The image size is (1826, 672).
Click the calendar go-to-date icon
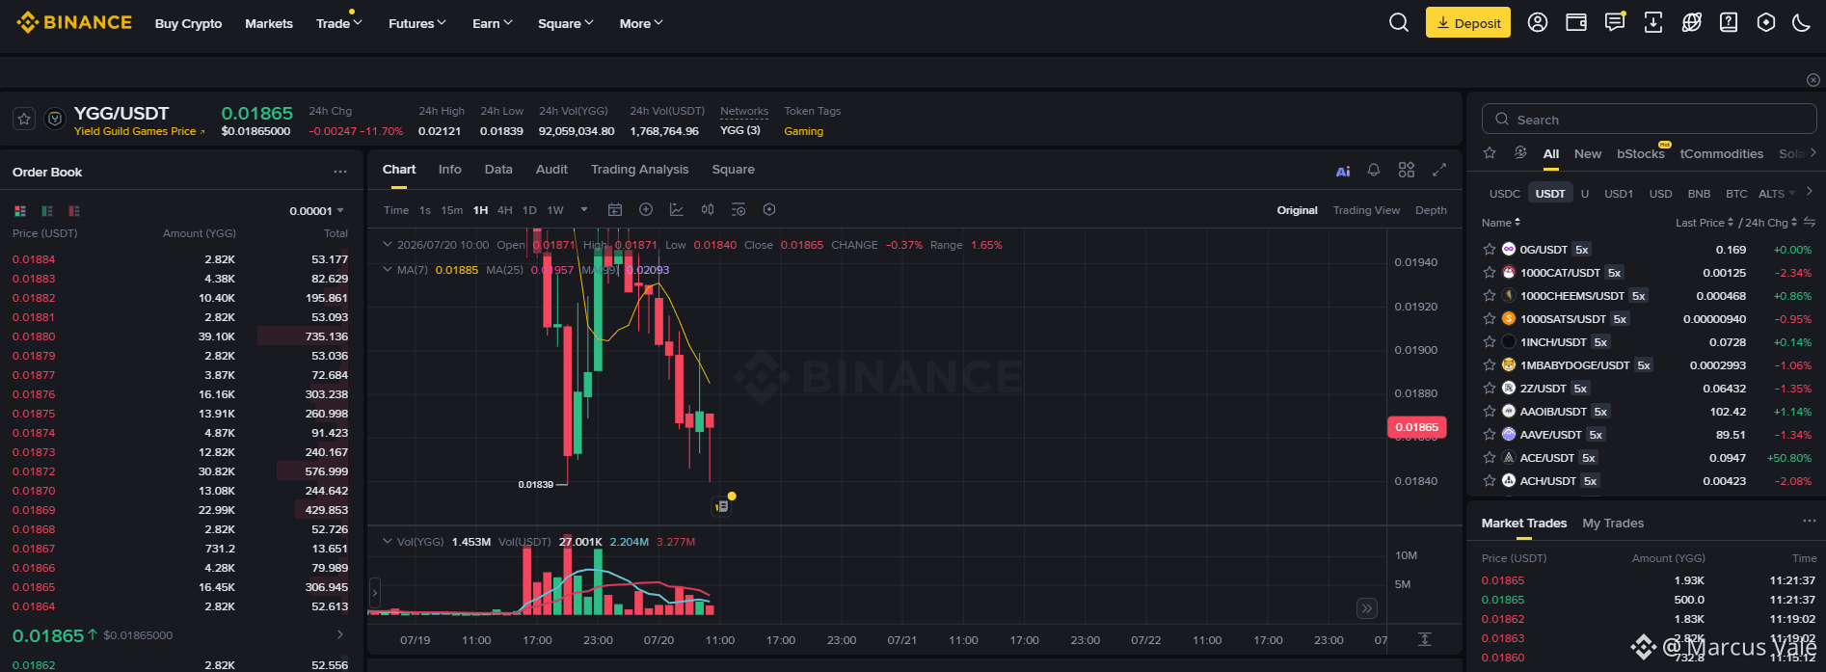point(615,209)
